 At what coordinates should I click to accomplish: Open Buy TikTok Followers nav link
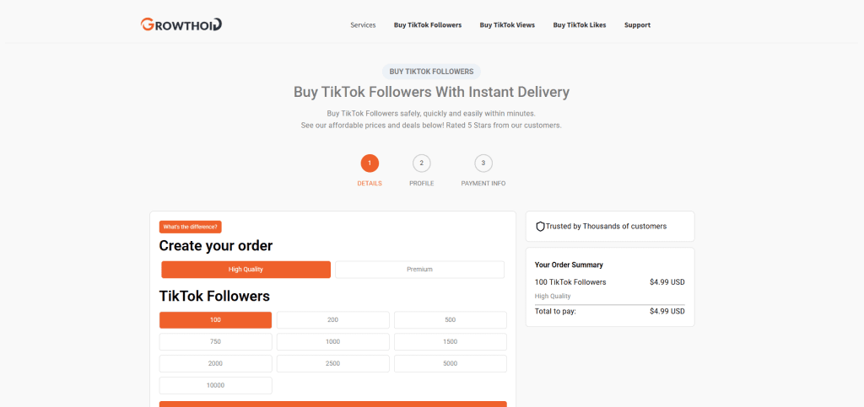point(428,25)
